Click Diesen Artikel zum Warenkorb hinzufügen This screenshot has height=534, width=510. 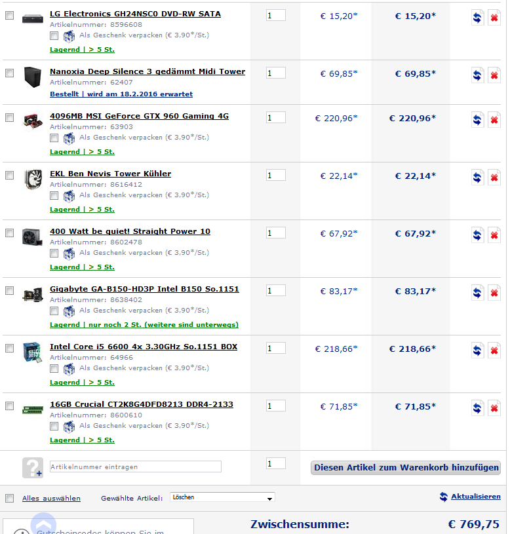point(405,468)
